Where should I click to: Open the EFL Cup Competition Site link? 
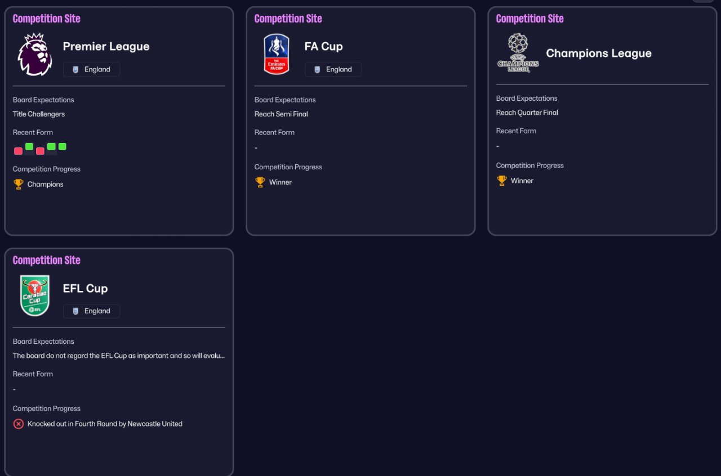tap(46, 260)
